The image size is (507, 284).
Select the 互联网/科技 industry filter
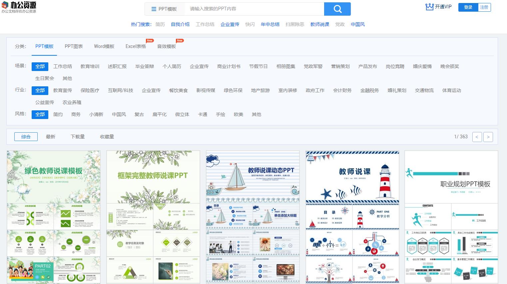(121, 90)
